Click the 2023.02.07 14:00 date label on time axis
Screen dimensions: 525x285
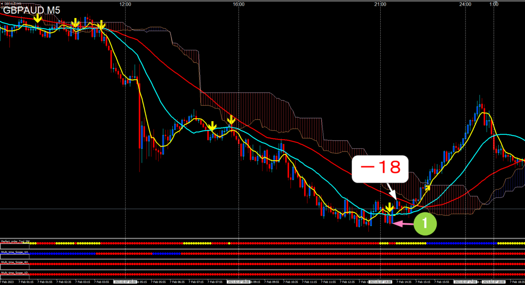[382, 282]
